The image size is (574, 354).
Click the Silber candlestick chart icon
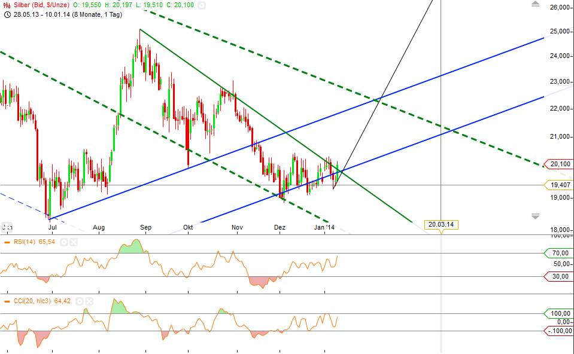6,4
